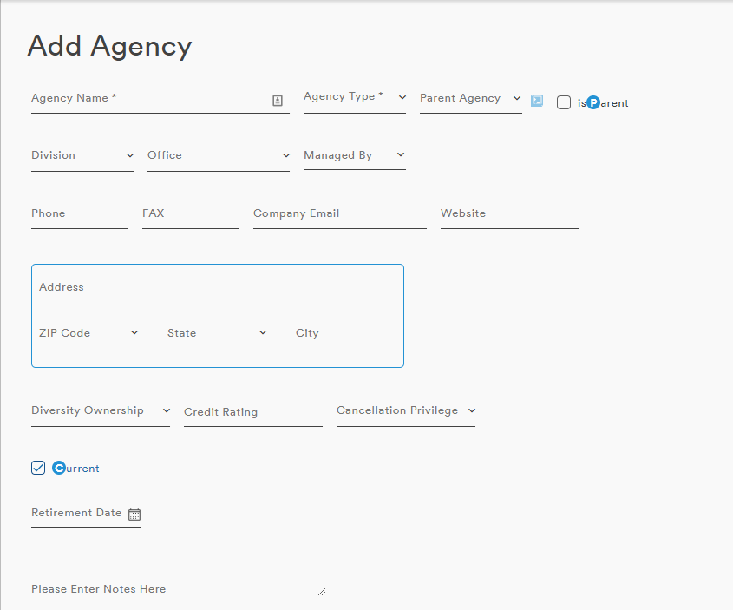This screenshot has width=733, height=610.
Task: Click the contact card icon in Agency Name
Action: (278, 101)
